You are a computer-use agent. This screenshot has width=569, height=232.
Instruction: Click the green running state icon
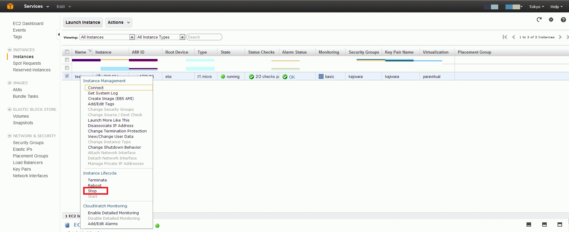point(223,76)
